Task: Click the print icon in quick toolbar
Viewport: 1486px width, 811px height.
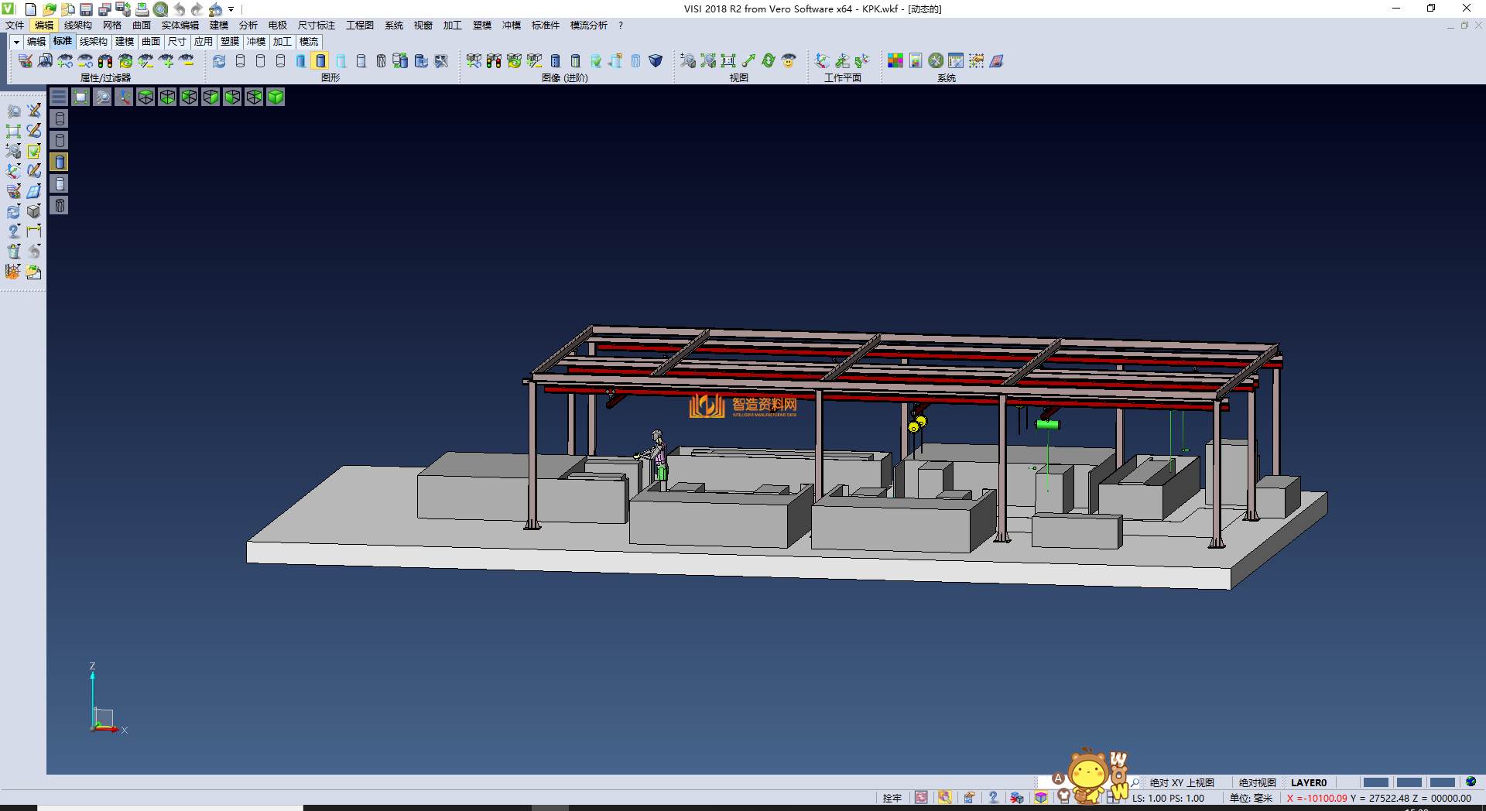Action: tap(142, 9)
